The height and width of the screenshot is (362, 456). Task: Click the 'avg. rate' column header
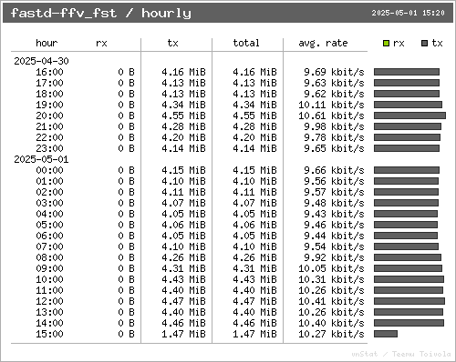[323, 43]
